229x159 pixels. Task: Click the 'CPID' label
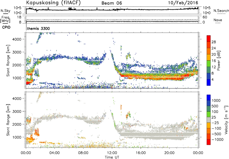(x=6, y=27)
